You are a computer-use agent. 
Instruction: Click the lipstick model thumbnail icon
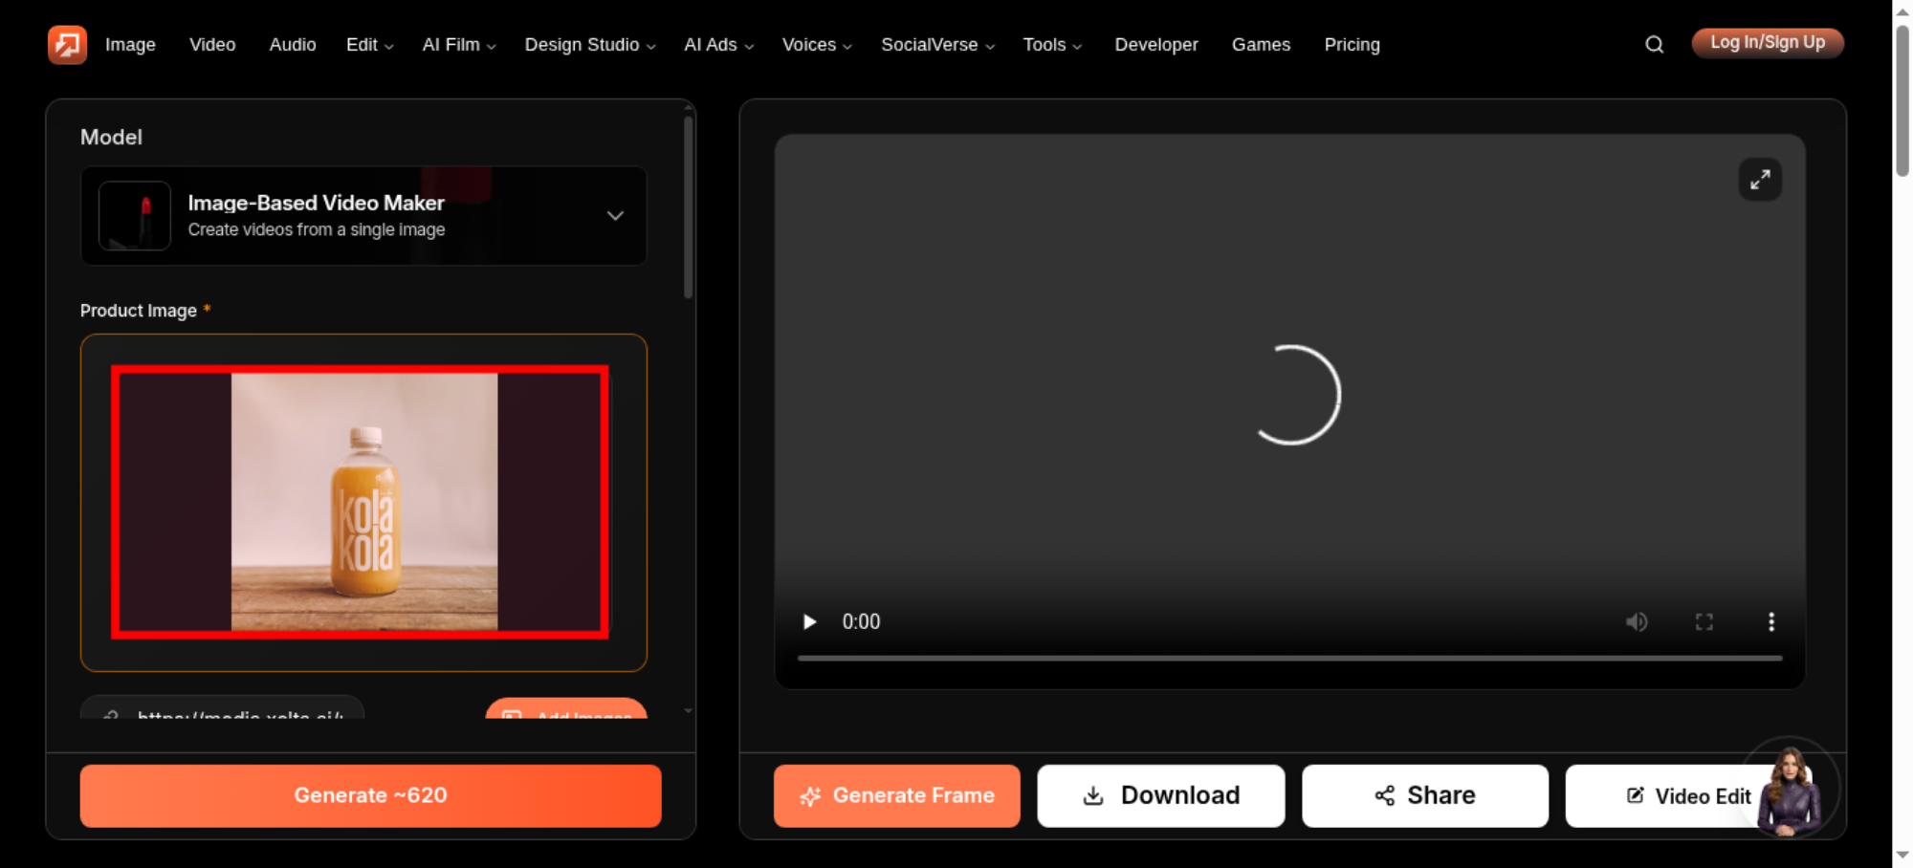135,216
